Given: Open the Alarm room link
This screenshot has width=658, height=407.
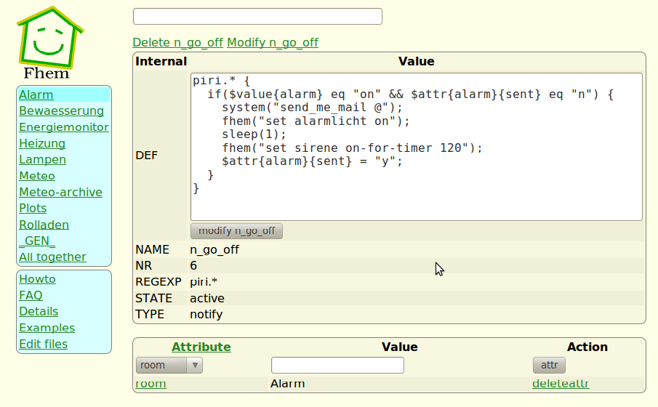Looking at the screenshot, I should [36, 95].
